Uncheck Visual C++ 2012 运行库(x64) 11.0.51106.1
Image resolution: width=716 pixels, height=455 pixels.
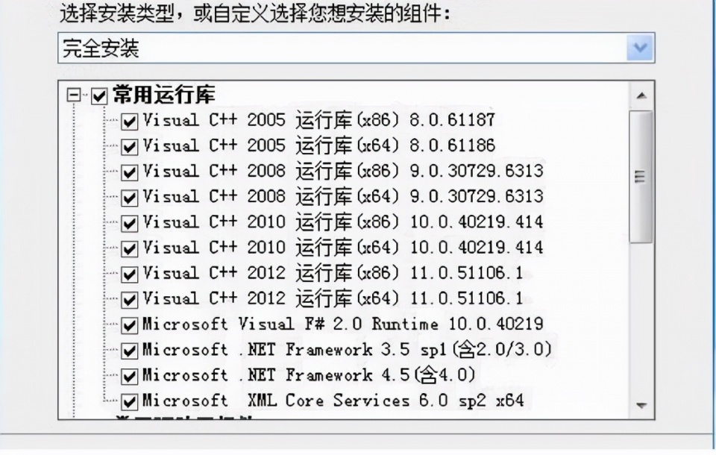pos(129,301)
